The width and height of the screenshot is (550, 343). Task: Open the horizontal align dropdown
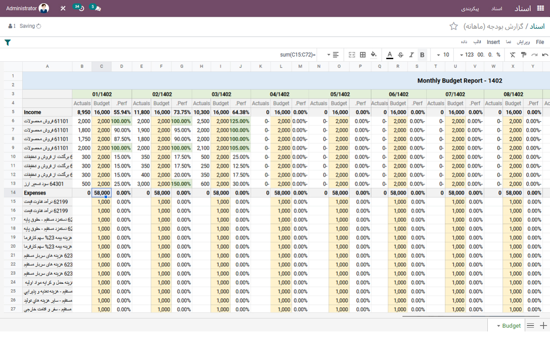pos(333,55)
